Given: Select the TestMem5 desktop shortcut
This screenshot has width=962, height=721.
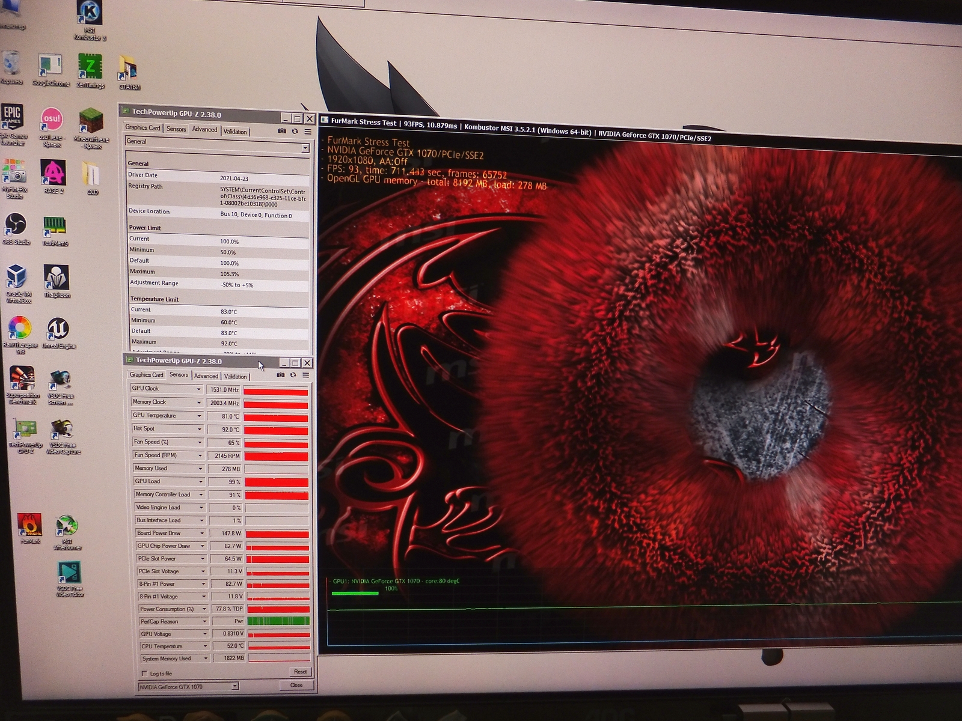Looking at the screenshot, I should (x=55, y=230).
